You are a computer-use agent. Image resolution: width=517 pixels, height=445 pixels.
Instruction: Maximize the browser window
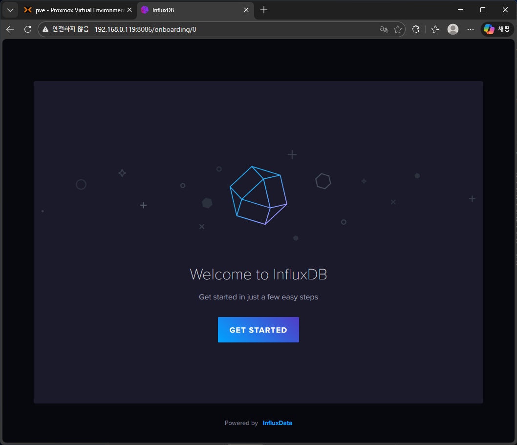483,10
